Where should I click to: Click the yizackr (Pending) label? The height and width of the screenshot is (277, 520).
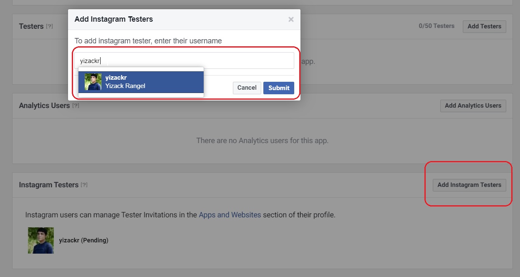tap(83, 240)
